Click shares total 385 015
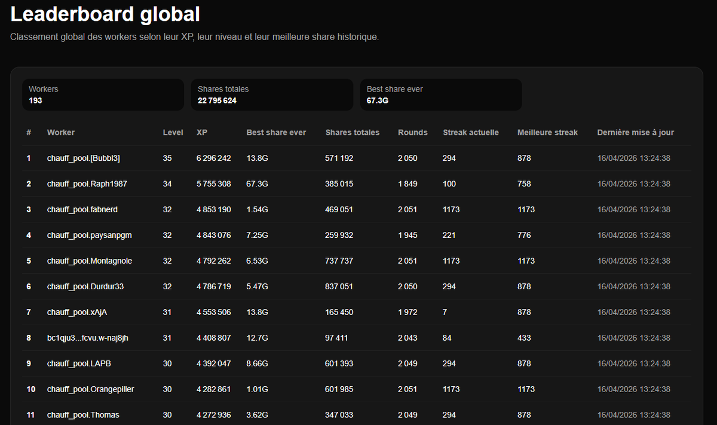The image size is (717, 425). click(339, 184)
